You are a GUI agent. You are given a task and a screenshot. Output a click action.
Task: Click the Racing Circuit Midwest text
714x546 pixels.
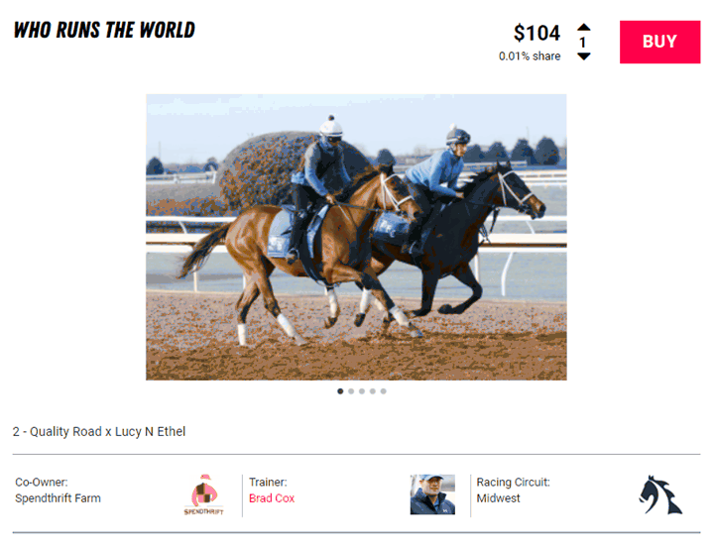[x=514, y=491]
